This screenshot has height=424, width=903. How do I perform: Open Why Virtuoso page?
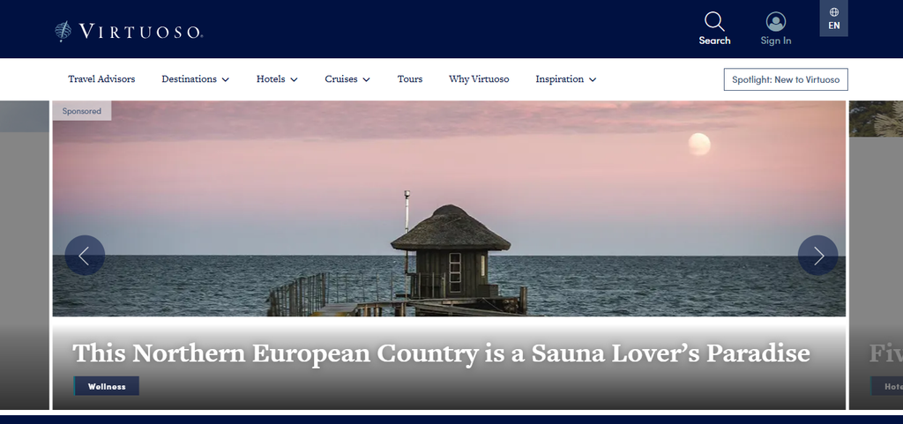[479, 79]
